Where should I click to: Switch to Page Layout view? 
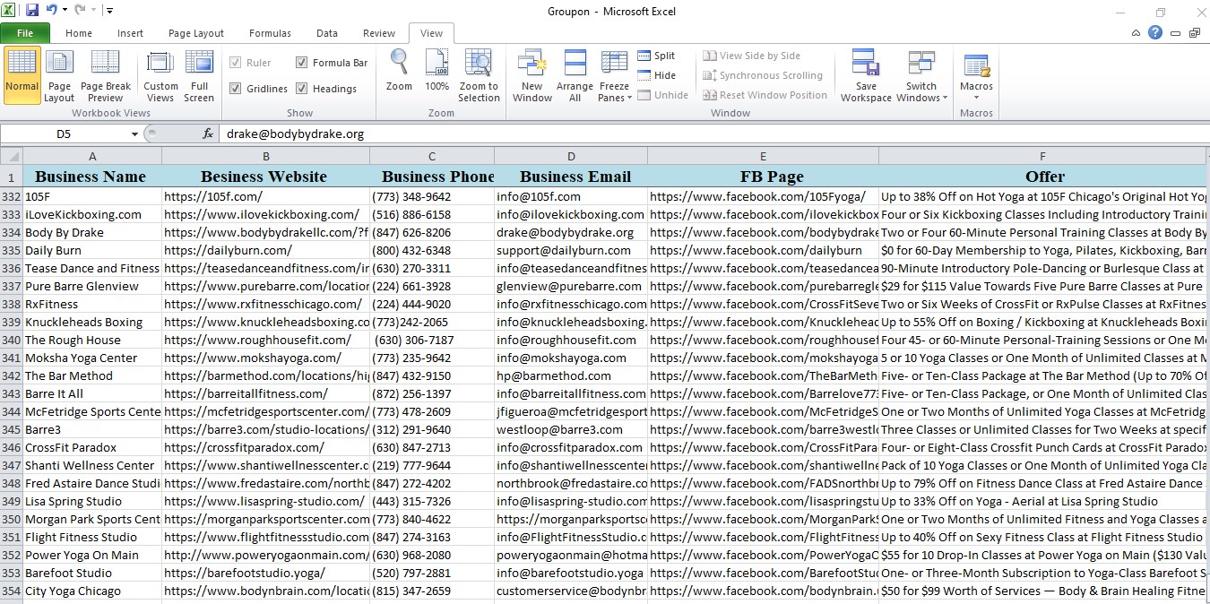[x=59, y=75]
